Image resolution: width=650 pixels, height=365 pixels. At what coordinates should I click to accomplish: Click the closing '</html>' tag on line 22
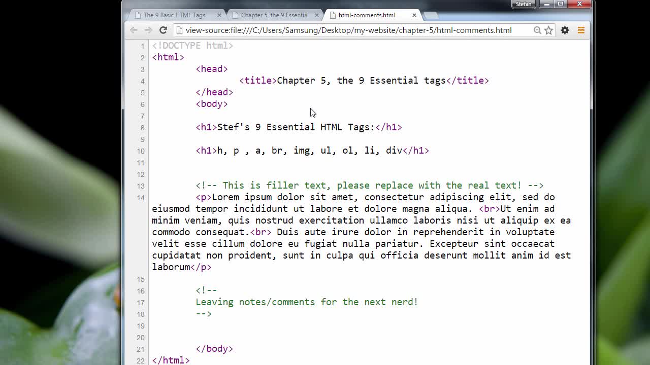coord(171,360)
